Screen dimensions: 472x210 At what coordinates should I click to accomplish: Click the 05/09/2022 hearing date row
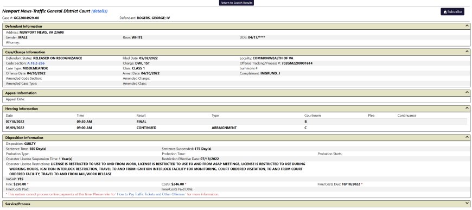pyautogui.click(x=236, y=128)
